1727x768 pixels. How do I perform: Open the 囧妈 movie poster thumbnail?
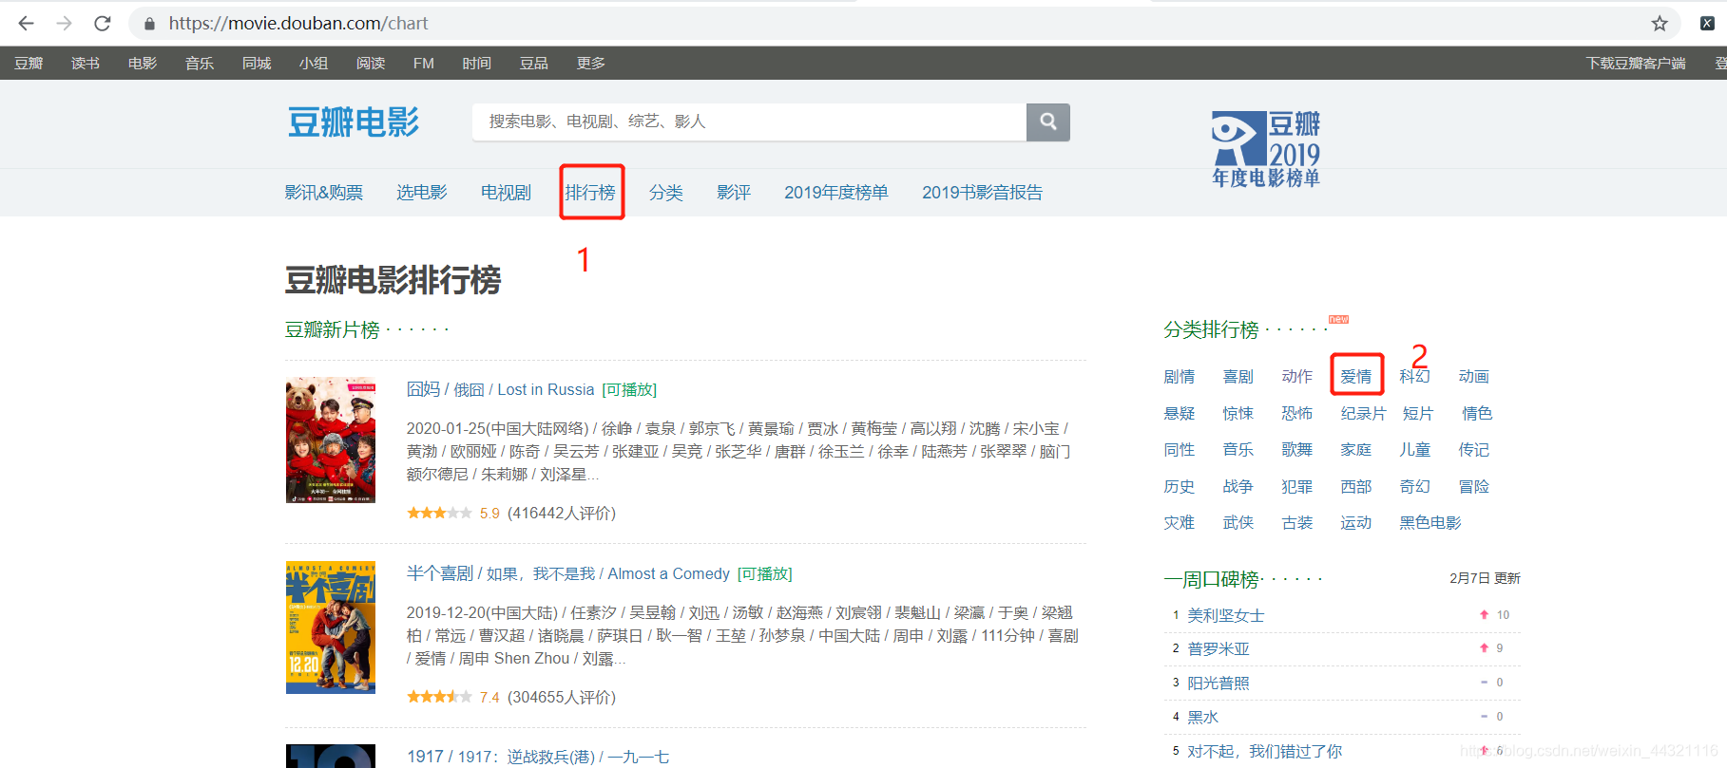point(331,440)
